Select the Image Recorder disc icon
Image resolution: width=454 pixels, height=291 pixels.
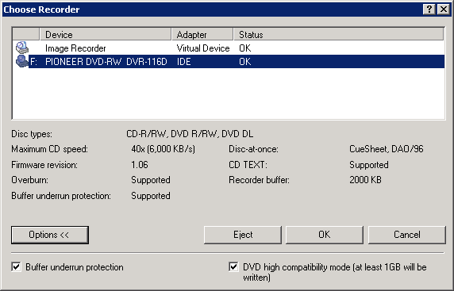tap(22, 48)
